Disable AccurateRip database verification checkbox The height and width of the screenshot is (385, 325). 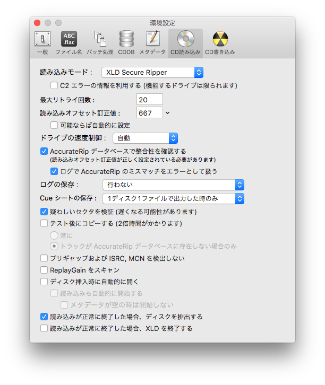click(x=44, y=151)
